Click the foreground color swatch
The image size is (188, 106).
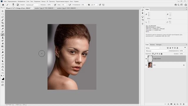click(x=2, y=78)
